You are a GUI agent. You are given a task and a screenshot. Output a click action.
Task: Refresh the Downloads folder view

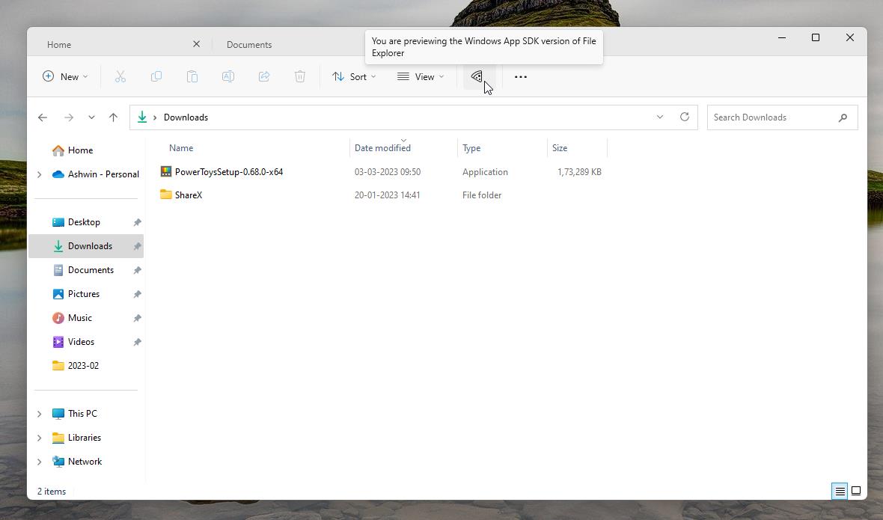coord(684,117)
